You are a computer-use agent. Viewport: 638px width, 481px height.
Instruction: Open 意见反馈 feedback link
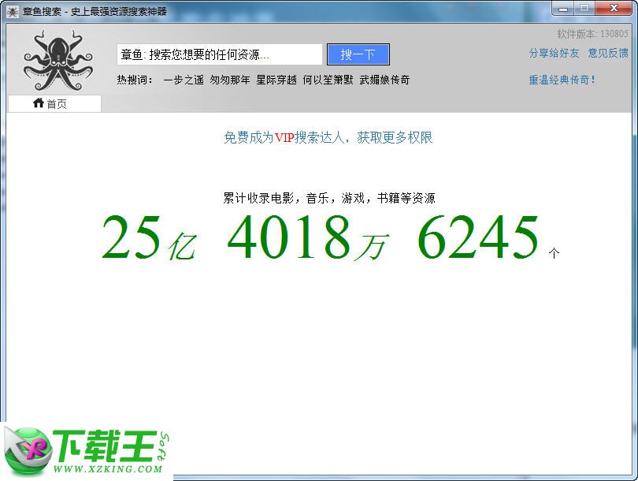point(608,53)
